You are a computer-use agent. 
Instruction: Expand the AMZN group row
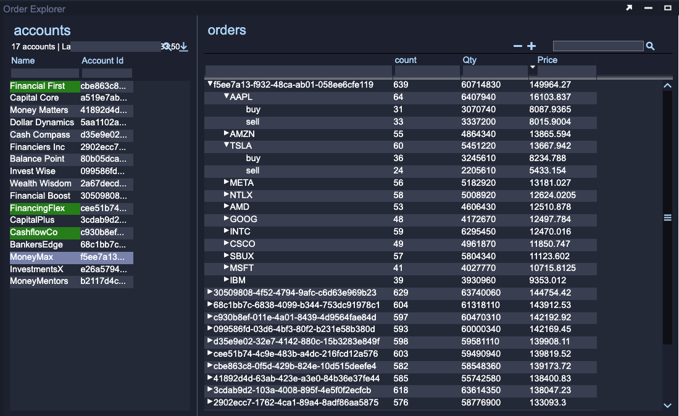coord(227,134)
